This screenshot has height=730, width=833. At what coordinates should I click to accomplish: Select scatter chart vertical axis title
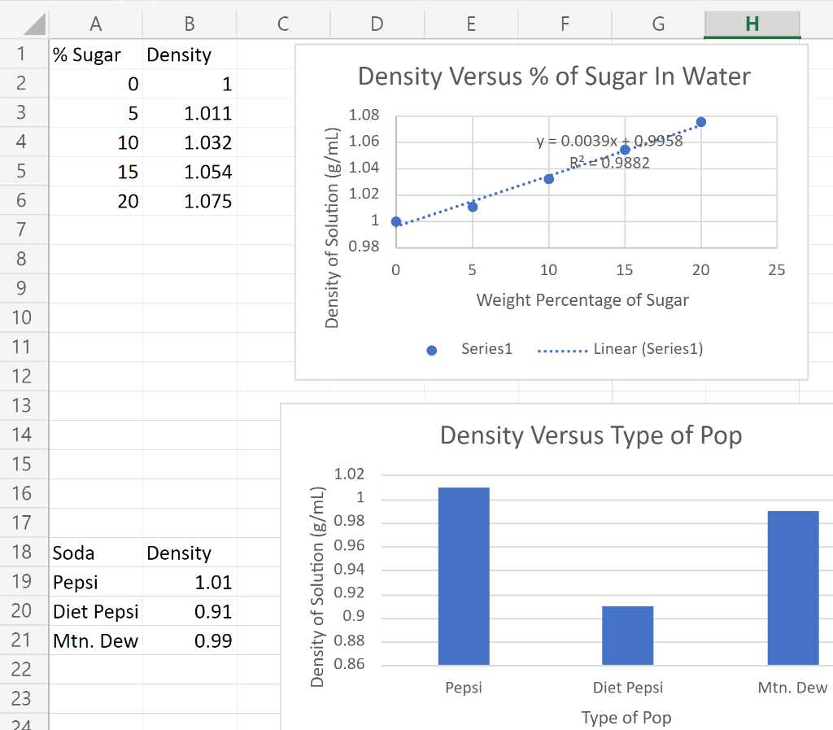tap(332, 228)
